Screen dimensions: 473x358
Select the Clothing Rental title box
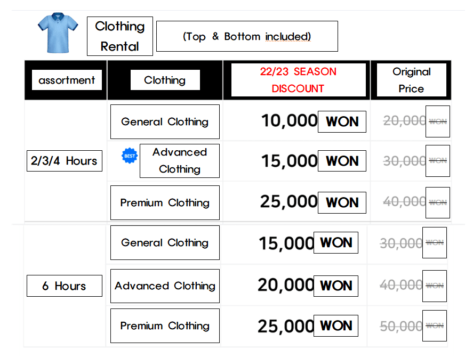[120, 36]
